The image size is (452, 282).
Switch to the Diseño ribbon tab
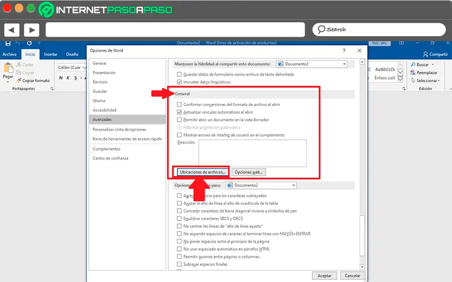point(72,54)
